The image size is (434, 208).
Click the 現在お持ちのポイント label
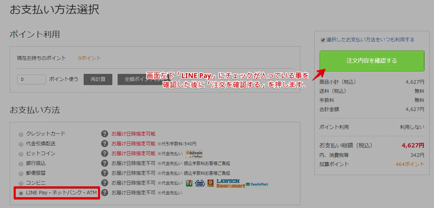tap(42, 58)
